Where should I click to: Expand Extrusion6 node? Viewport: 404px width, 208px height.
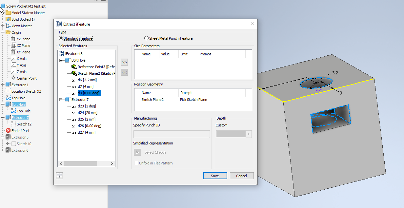coord(2,150)
